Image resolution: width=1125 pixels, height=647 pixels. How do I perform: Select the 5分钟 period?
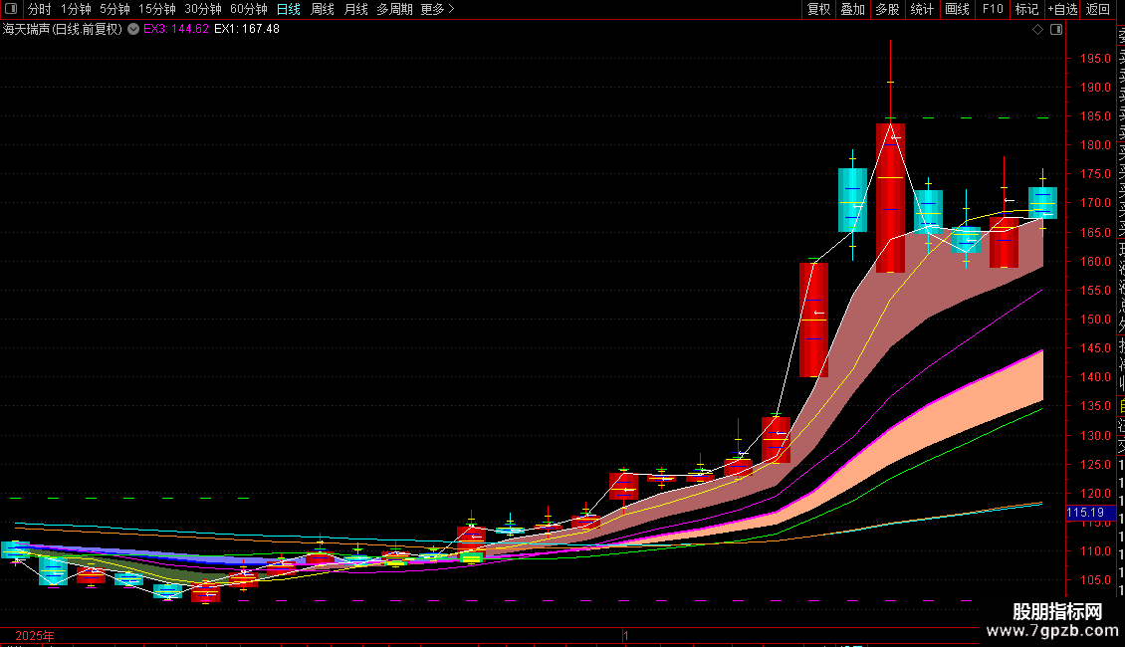click(114, 9)
